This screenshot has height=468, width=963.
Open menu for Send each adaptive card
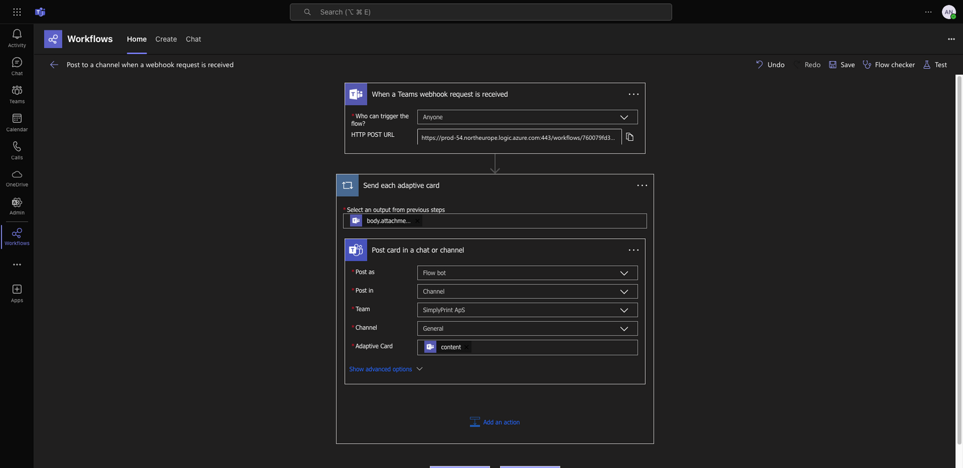[x=642, y=185]
